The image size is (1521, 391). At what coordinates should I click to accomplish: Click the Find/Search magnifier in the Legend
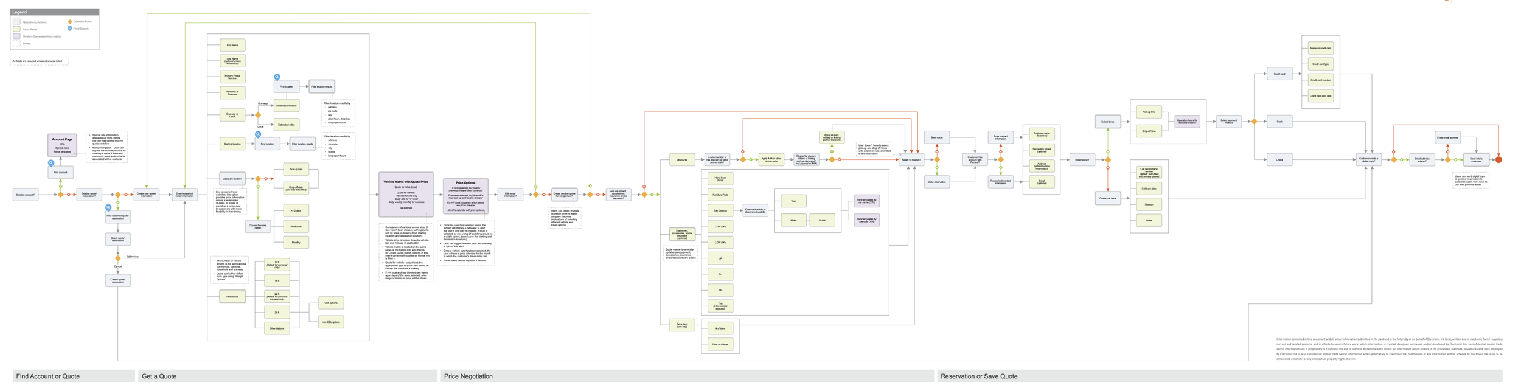[69, 29]
